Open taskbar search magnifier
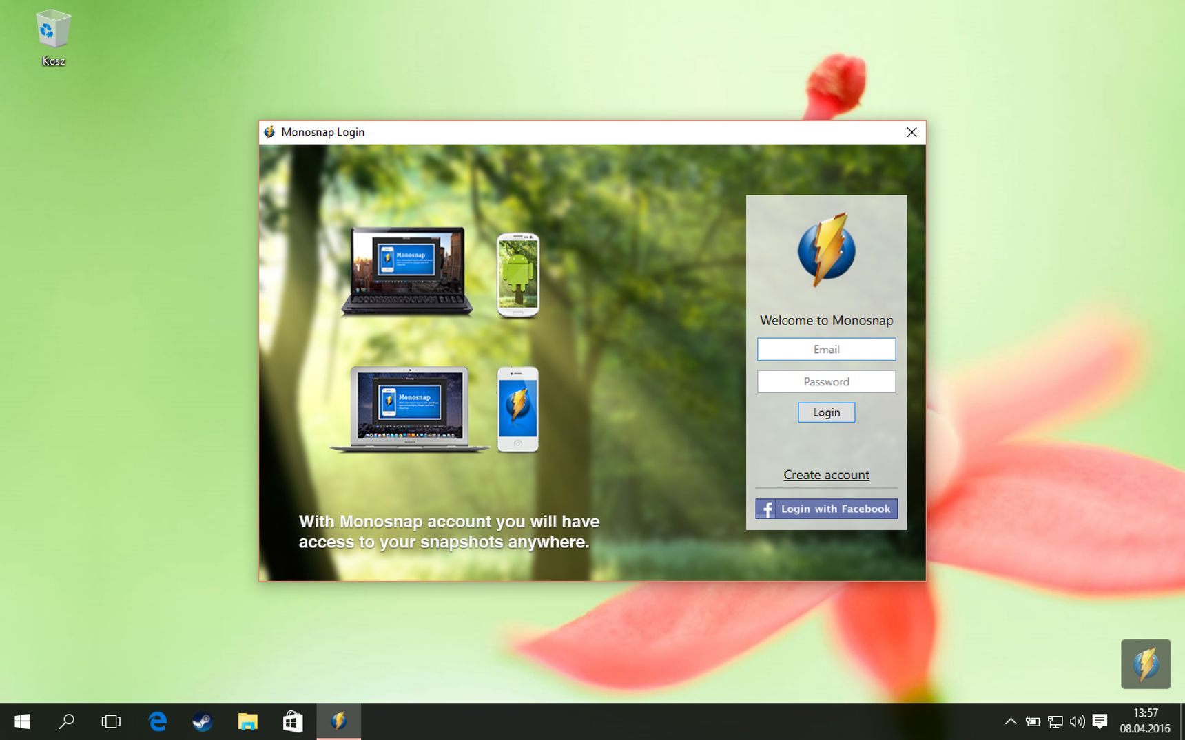This screenshot has width=1185, height=740. point(67,721)
